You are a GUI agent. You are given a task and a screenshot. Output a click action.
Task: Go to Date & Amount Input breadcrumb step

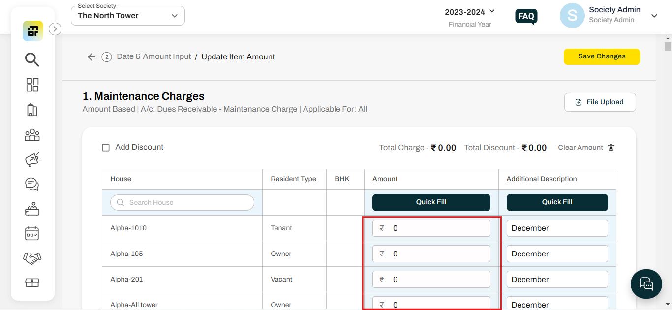pos(153,56)
